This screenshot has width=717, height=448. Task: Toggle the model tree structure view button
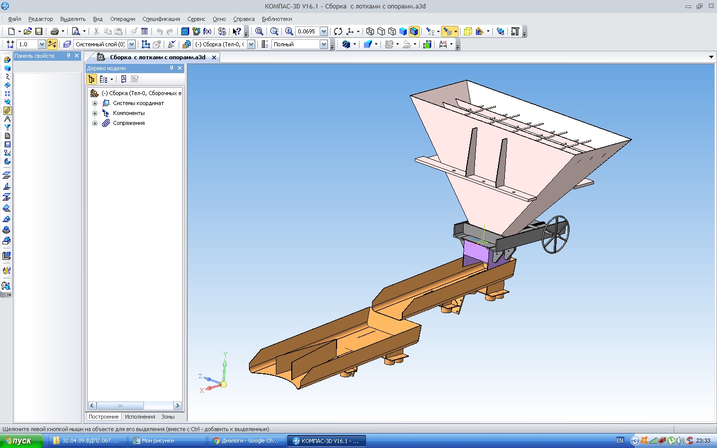point(92,79)
